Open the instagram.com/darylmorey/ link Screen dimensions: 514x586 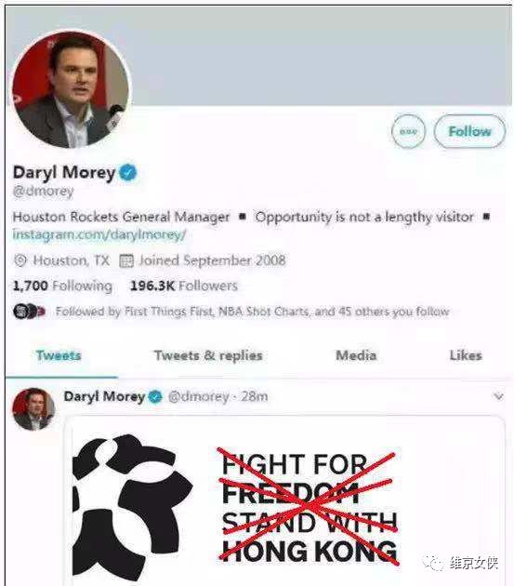pyautogui.click(x=99, y=234)
